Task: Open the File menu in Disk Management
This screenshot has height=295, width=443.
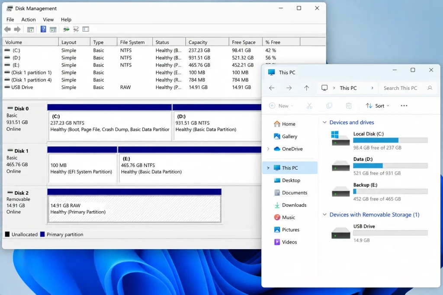Action: (10, 19)
